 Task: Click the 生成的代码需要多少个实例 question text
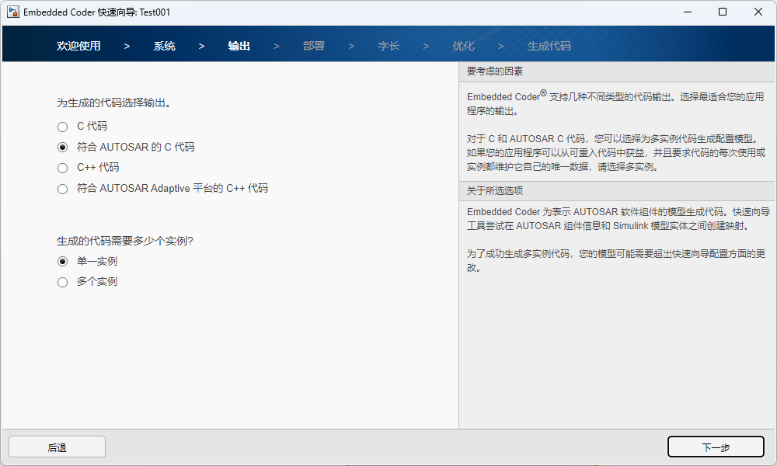click(125, 242)
